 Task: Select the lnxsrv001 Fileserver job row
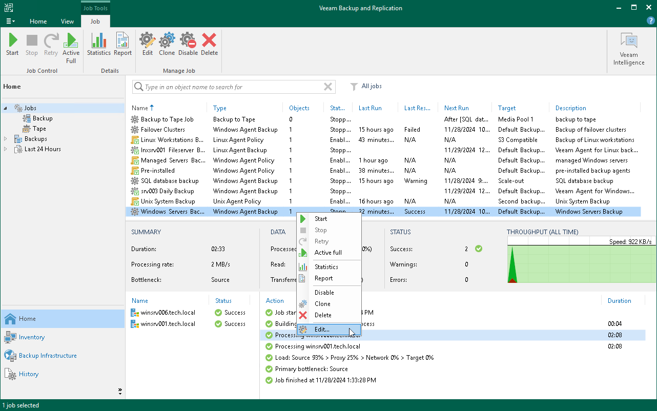point(383,150)
